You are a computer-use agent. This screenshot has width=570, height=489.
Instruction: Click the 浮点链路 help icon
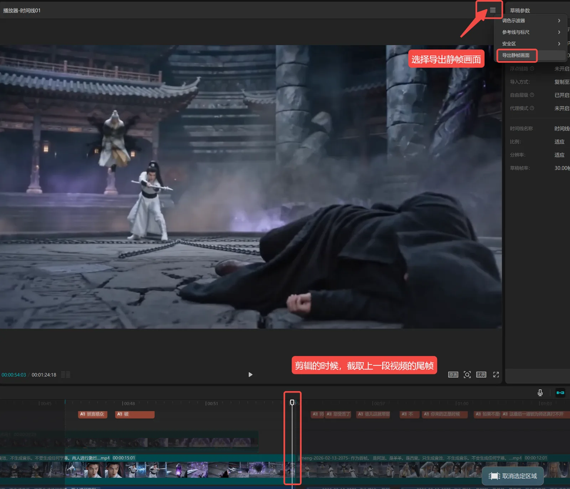(532, 68)
